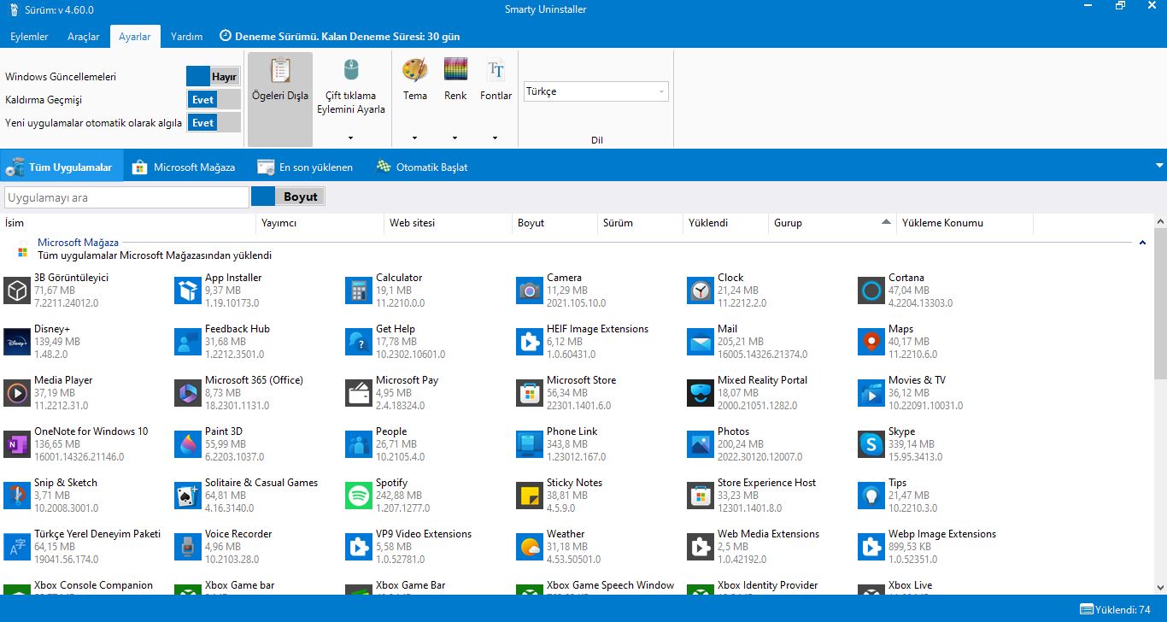
Task: Select the Camera app icon
Action: click(x=530, y=290)
